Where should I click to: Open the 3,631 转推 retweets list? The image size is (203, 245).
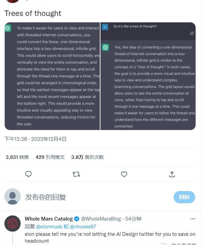click(17, 157)
